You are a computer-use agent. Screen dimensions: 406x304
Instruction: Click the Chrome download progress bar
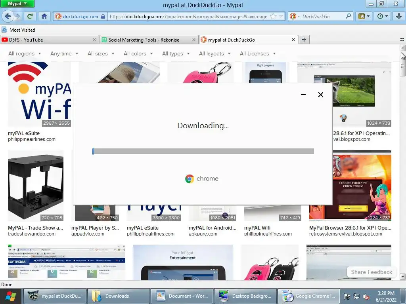click(x=203, y=151)
